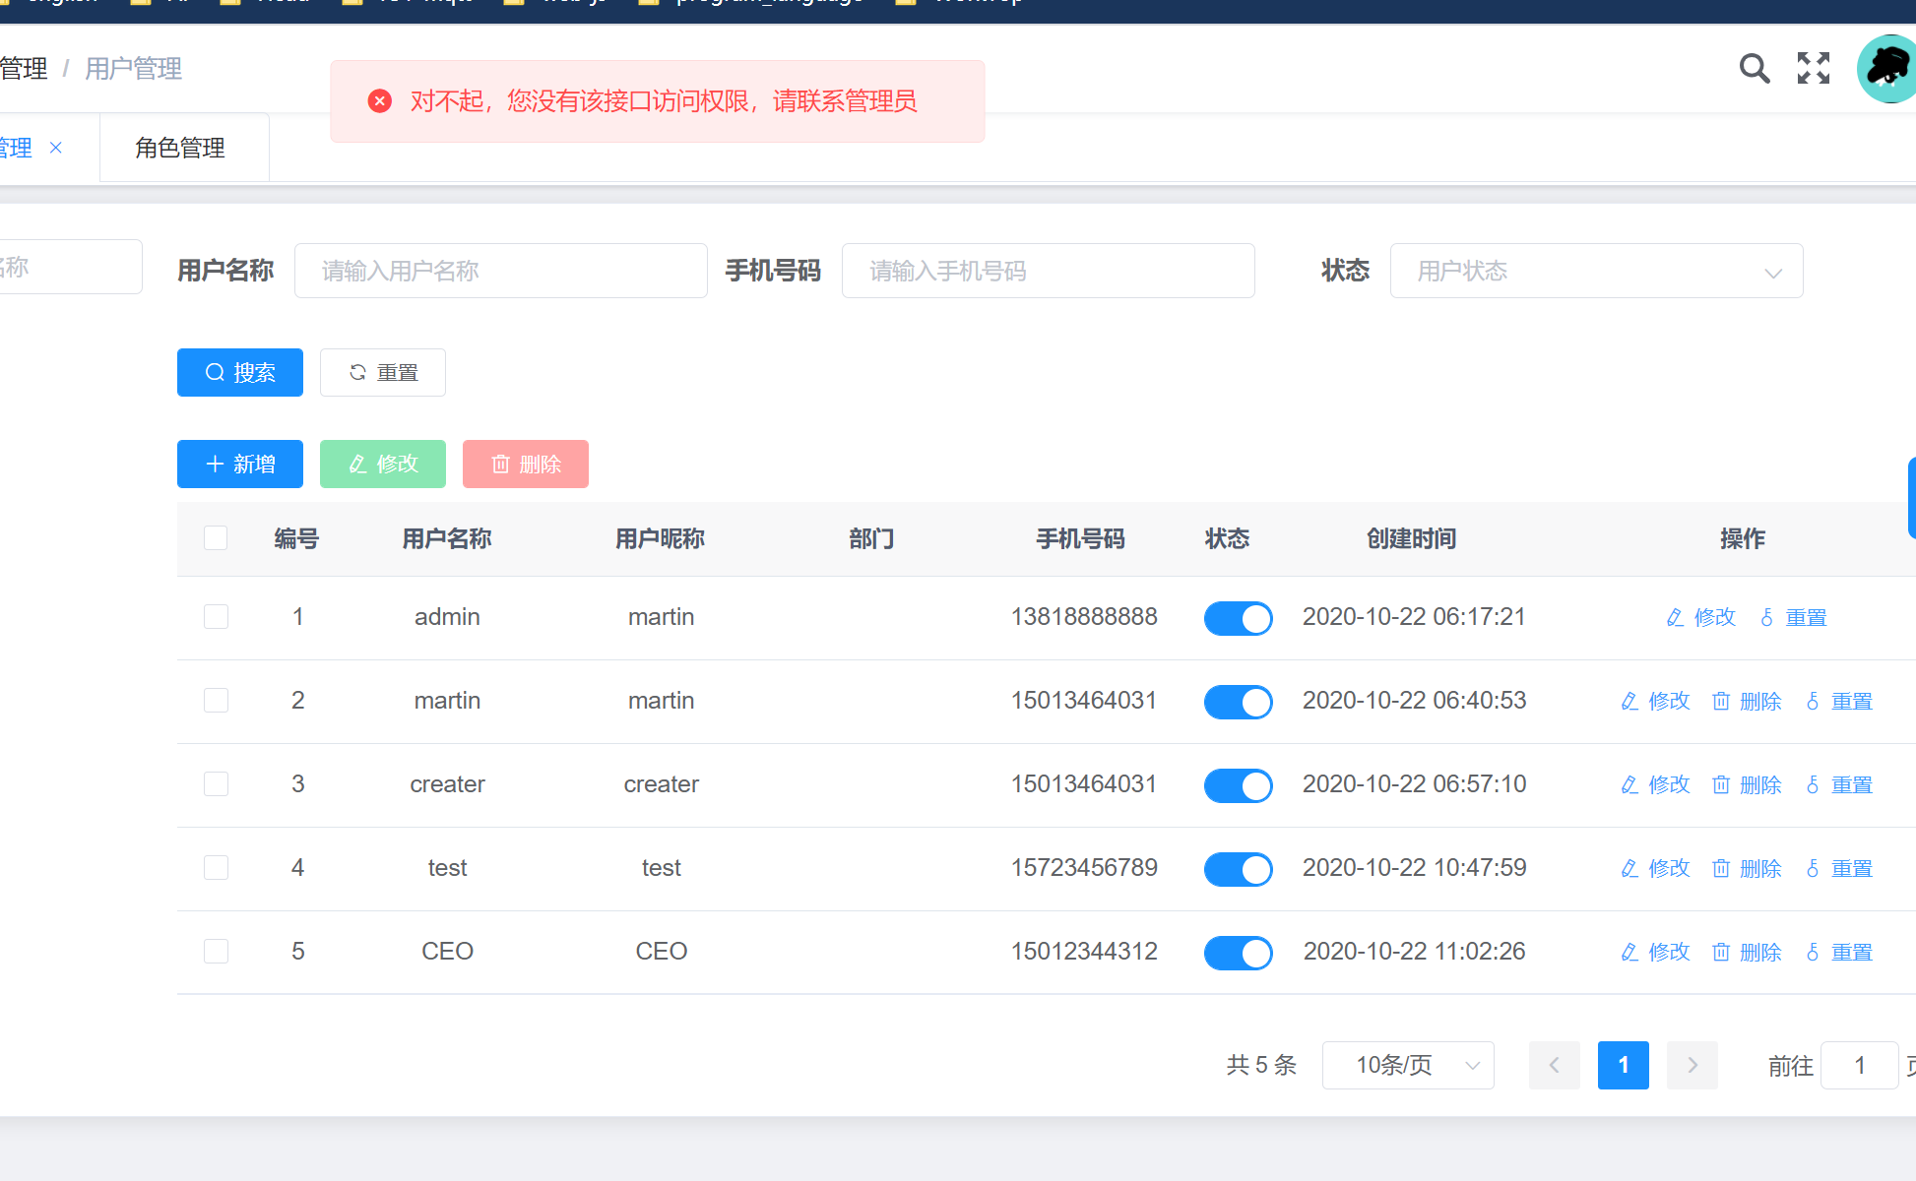Check the row checkbox for test

(216, 868)
